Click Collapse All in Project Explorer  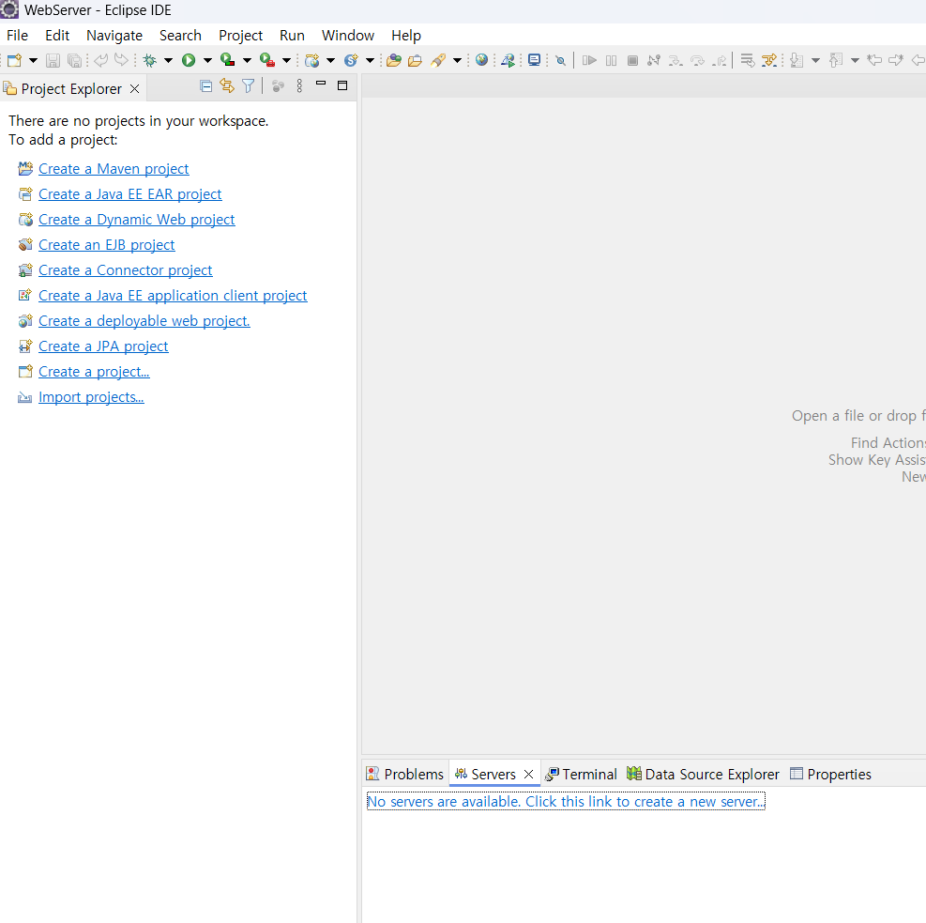(205, 86)
